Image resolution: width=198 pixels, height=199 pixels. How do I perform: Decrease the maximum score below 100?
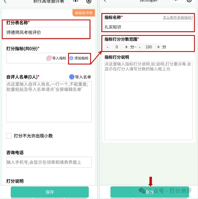point(140,47)
